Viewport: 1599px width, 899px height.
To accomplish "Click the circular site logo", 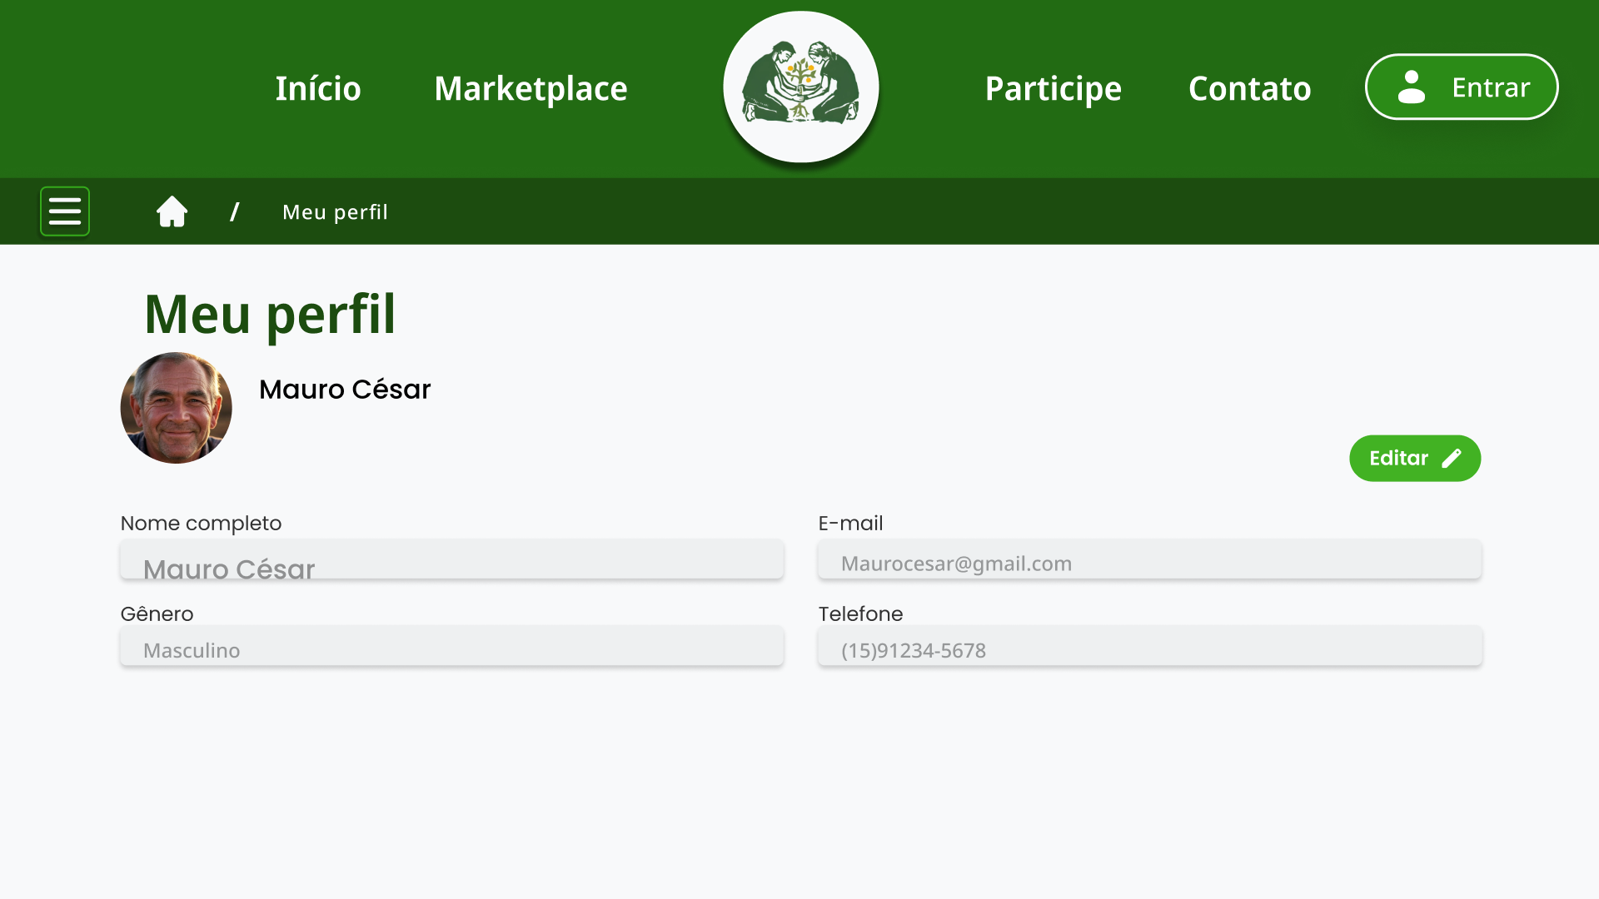I will pyautogui.click(x=800, y=87).
